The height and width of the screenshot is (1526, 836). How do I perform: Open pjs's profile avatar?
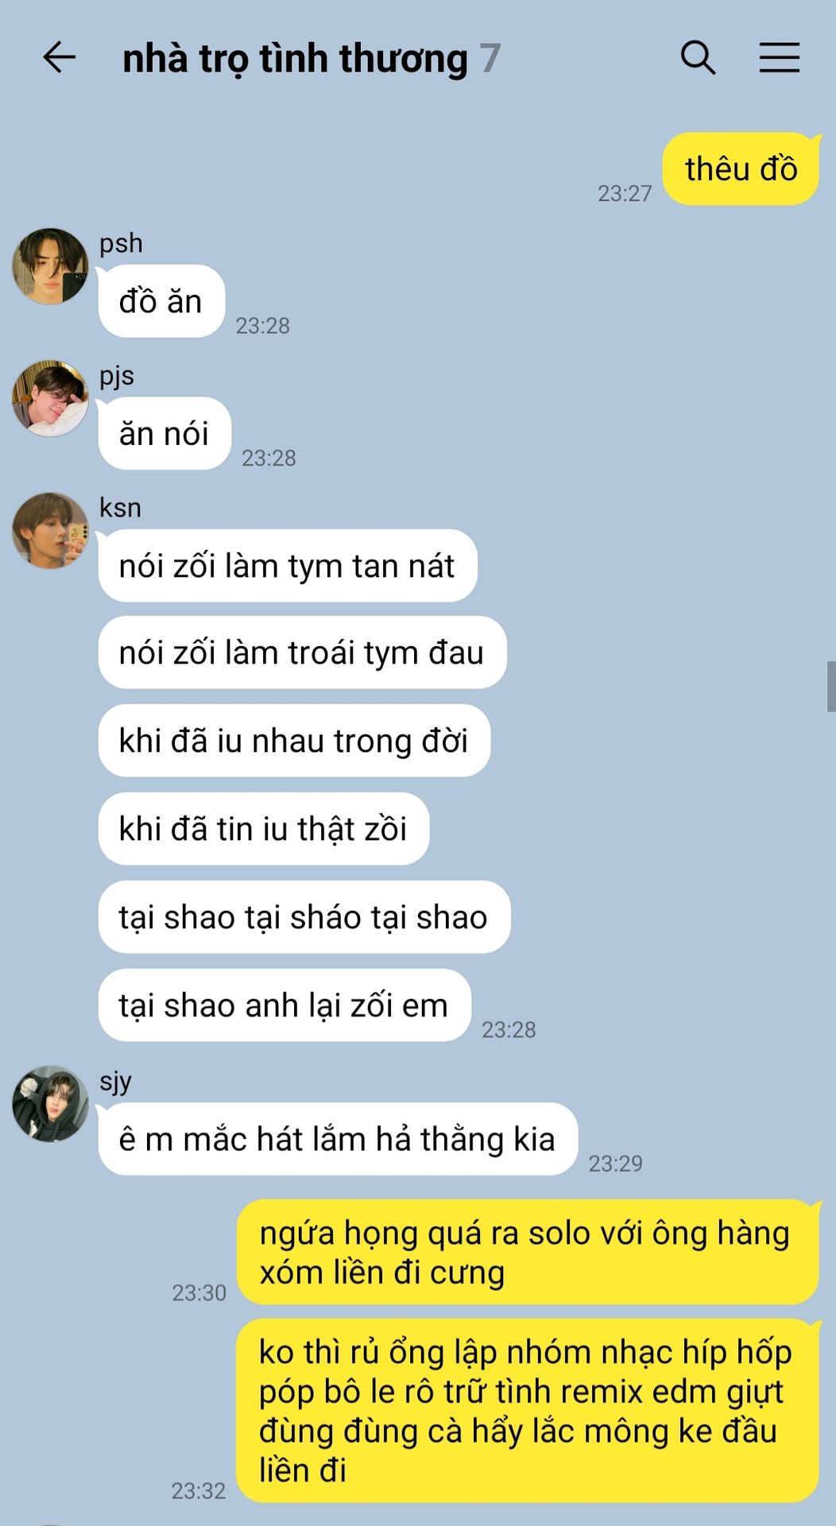50,398
